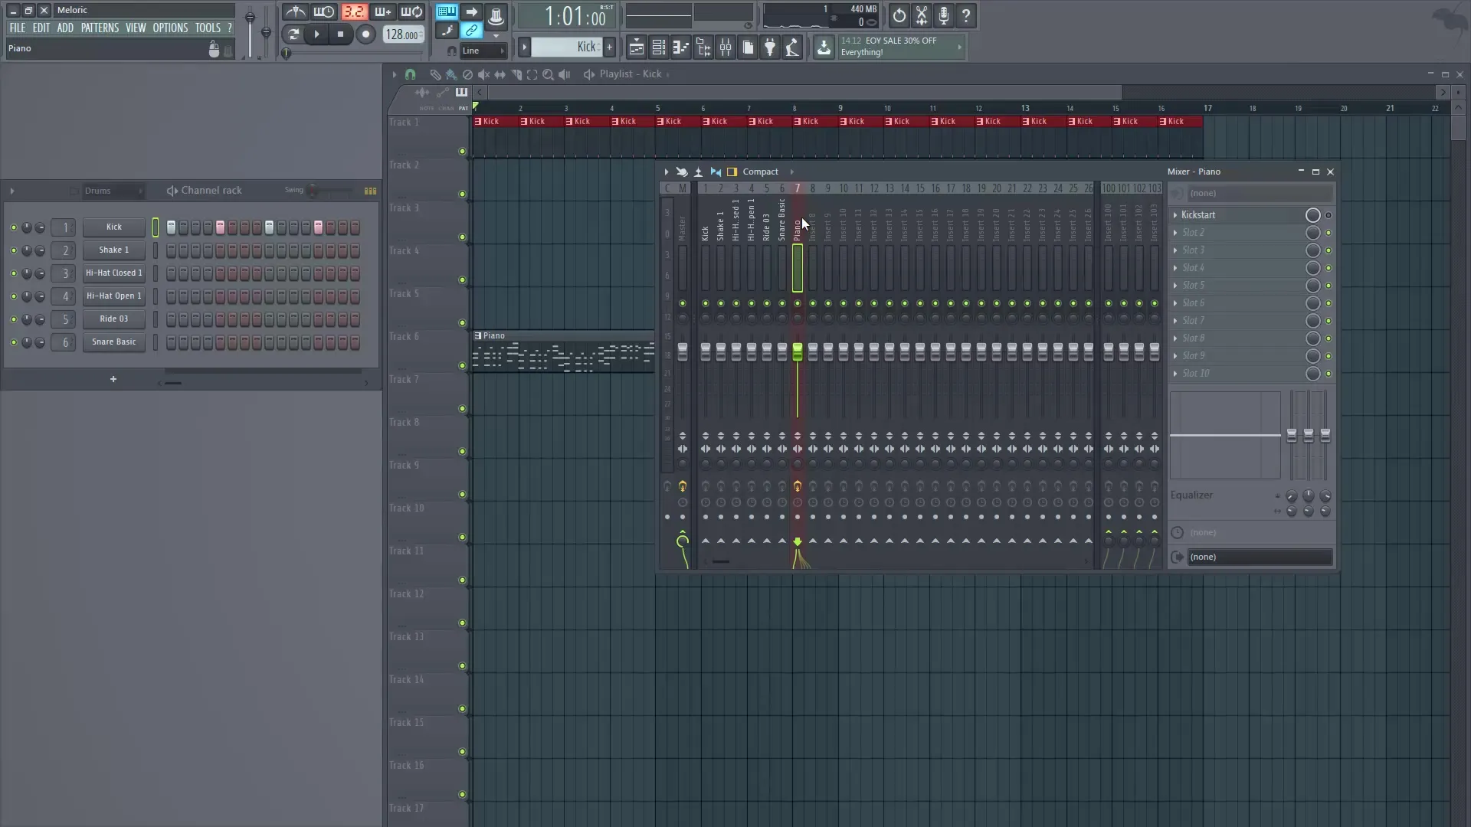Toggle snap magnet in playlist toolbar

click(411, 74)
